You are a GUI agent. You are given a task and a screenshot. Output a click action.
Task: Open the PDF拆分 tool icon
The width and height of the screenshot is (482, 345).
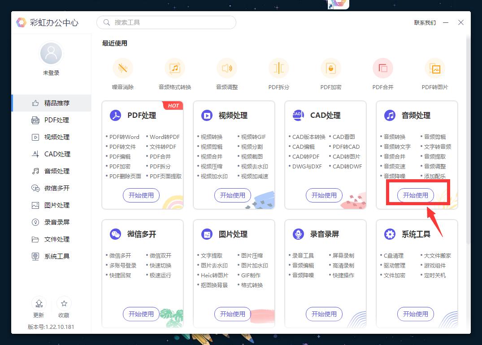(x=278, y=68)
